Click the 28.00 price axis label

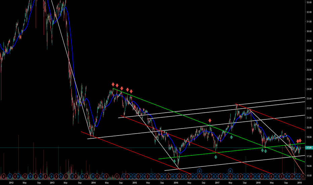(x=309, y=50)
